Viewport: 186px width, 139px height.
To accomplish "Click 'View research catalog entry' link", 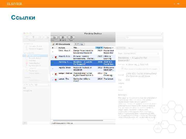I will [141, 69].
